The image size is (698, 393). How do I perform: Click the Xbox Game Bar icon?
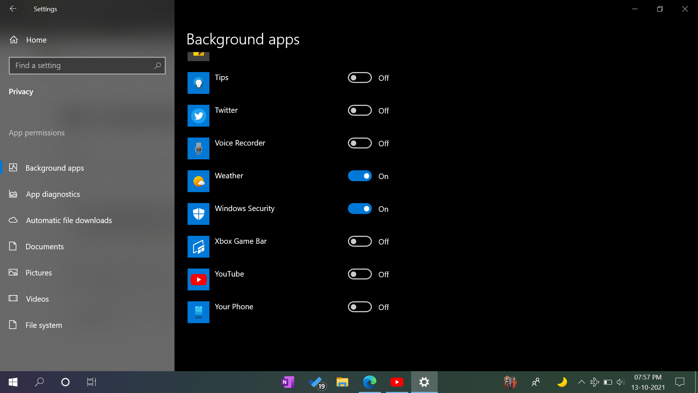point(198,247)
